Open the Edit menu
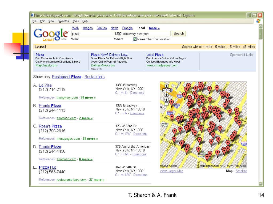 click(42, 21)
